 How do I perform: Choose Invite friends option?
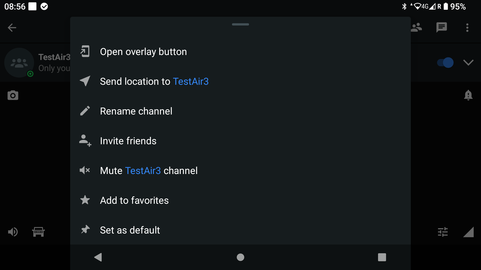click(241, 141)
